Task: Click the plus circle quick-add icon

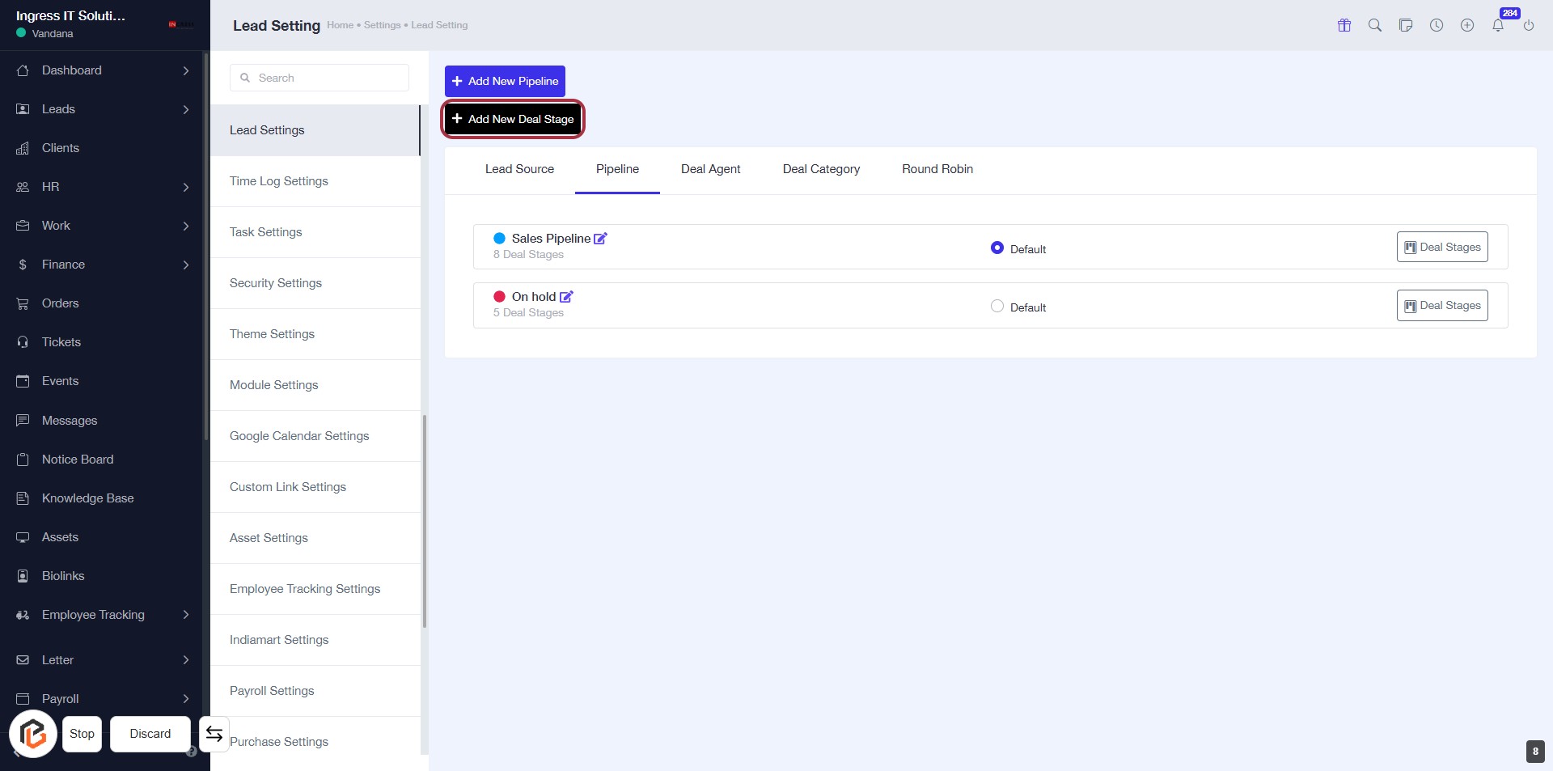Action: click(1467, 25)
